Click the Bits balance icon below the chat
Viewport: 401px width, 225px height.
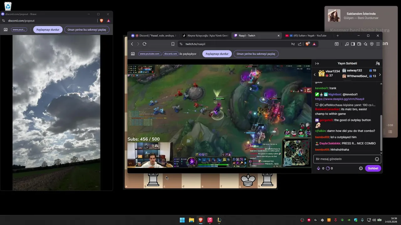[x=319, y=168]
